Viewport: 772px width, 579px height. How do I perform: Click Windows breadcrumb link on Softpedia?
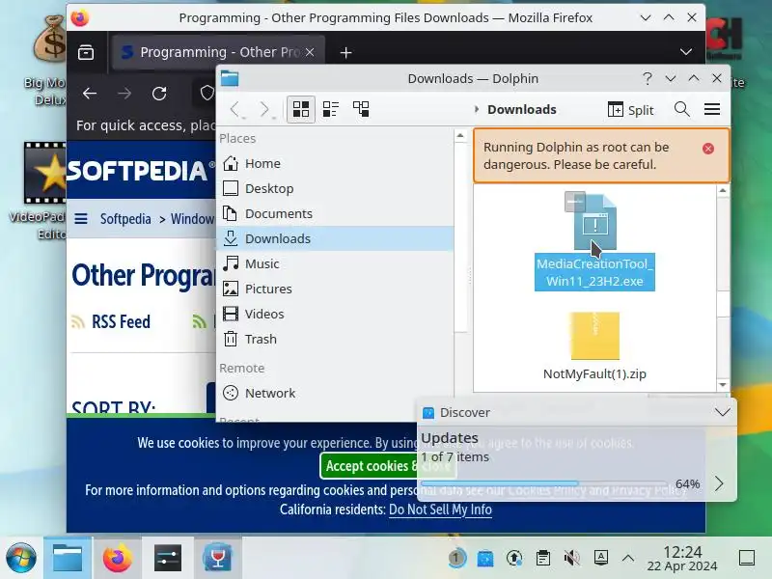click(192, 218)
